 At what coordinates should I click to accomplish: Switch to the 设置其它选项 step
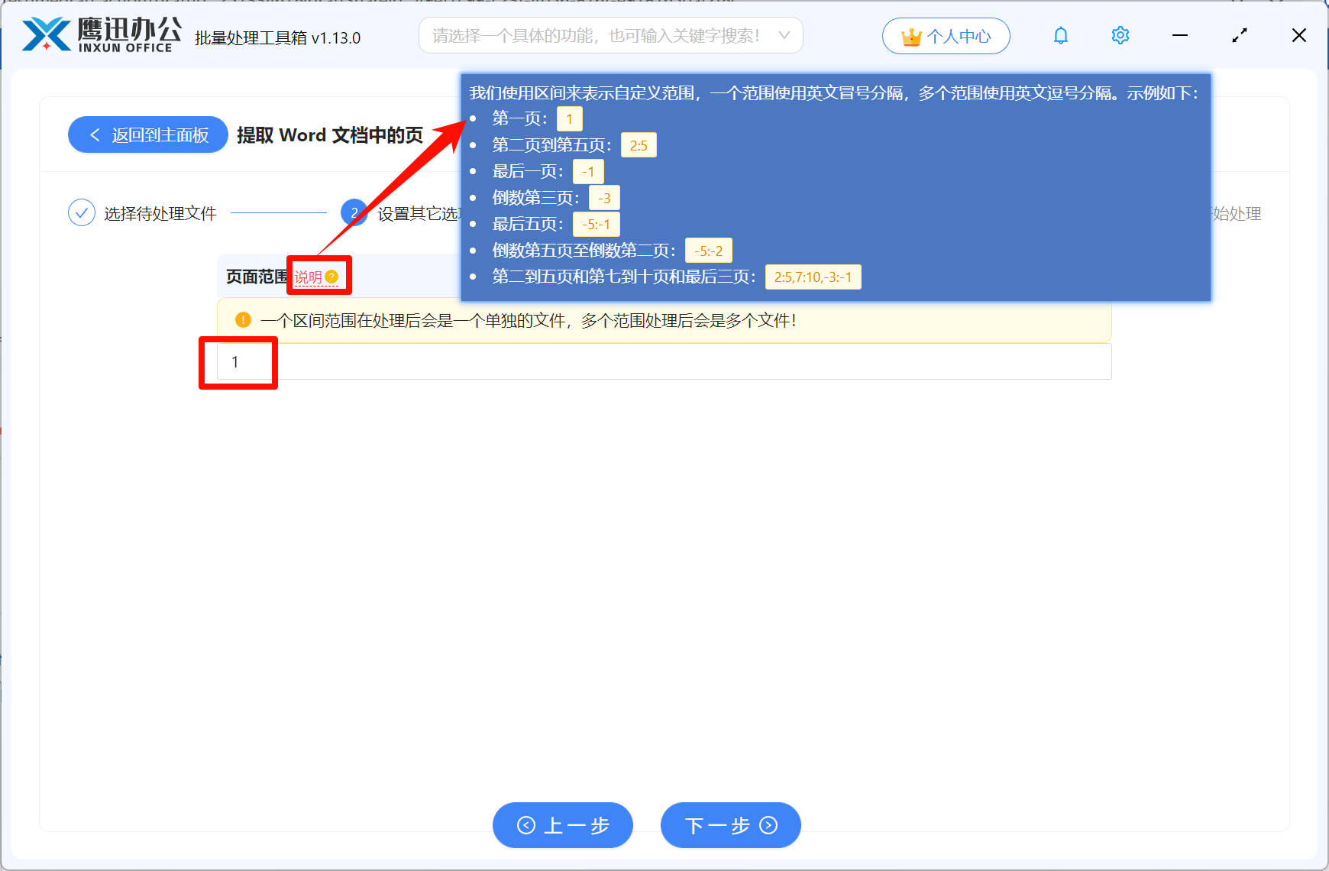pyautogui.click(x=421, y=213)
